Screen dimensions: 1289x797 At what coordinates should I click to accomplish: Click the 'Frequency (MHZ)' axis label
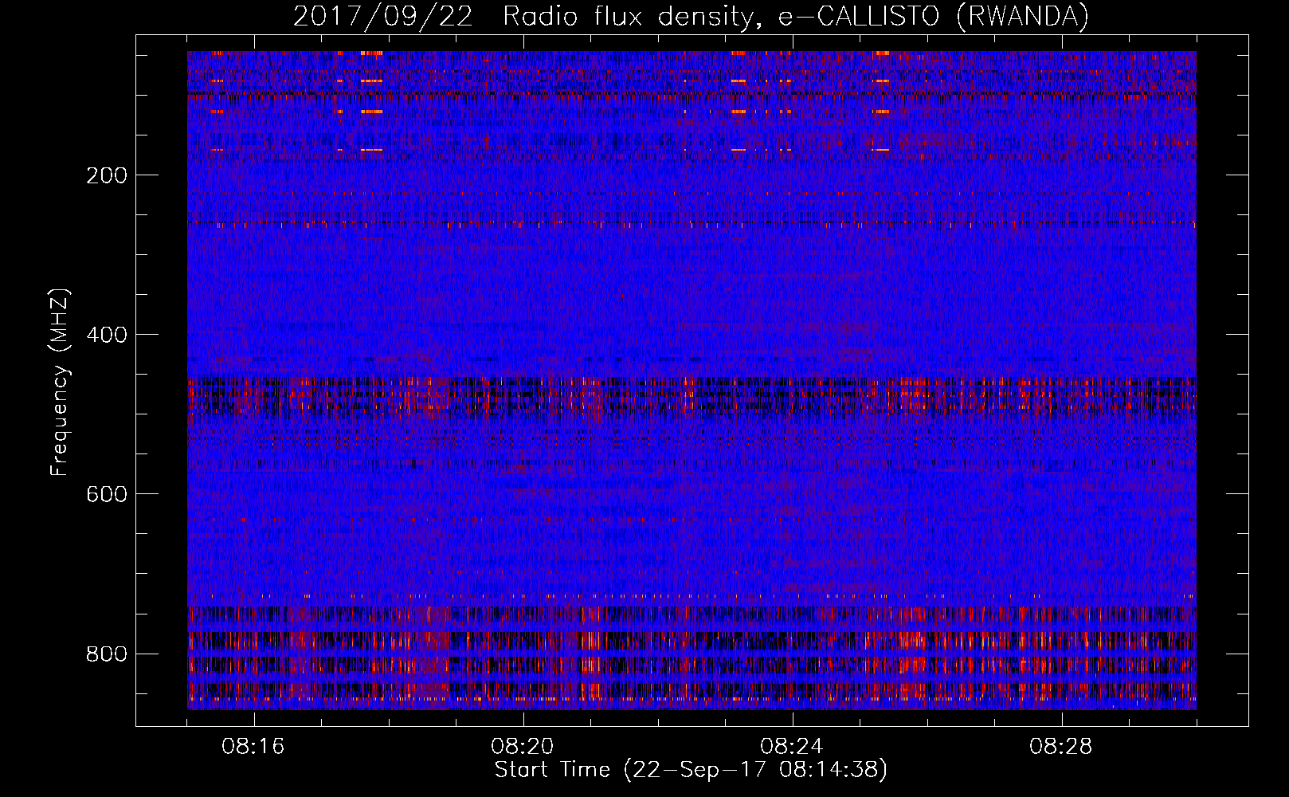(60, 383)
